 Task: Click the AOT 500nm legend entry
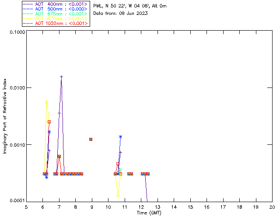coord(56,9)
